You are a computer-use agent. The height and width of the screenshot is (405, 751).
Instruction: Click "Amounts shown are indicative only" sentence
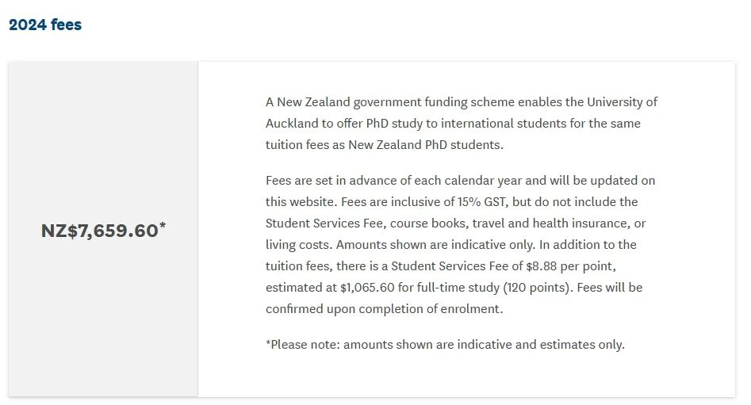(x=435, y=245)
